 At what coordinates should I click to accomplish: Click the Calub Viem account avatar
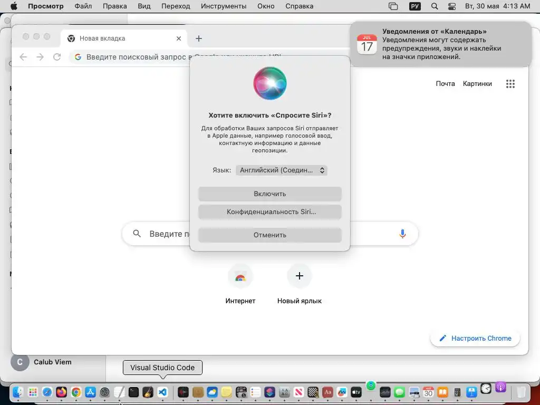20,362
